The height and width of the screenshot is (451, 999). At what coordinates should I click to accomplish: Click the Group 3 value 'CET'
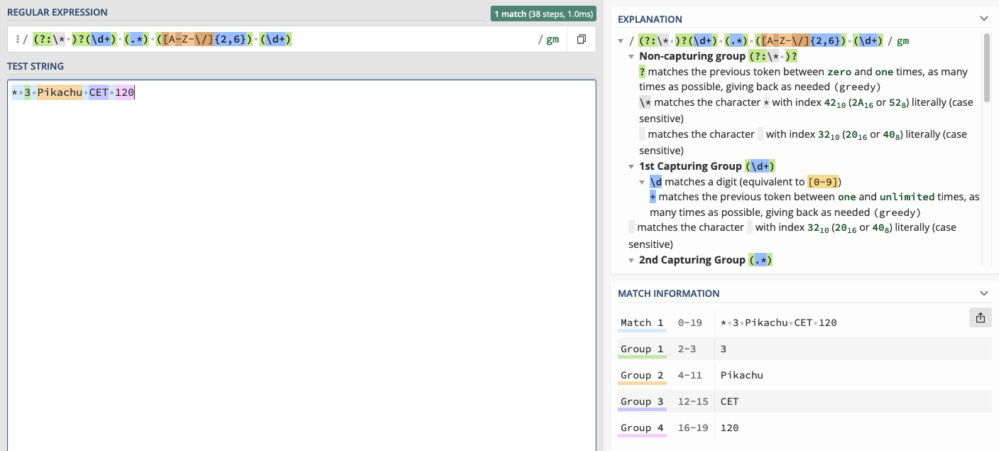729,401
